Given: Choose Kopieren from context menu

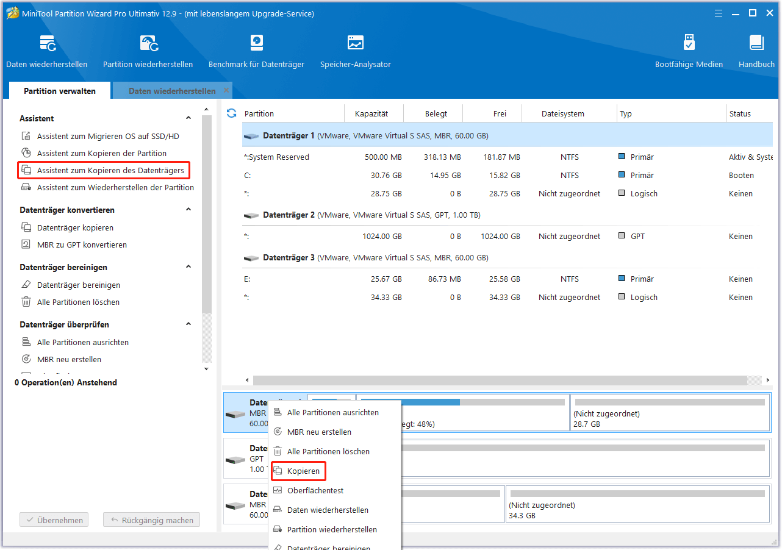Looking at the screenshot, I should 298,471.
